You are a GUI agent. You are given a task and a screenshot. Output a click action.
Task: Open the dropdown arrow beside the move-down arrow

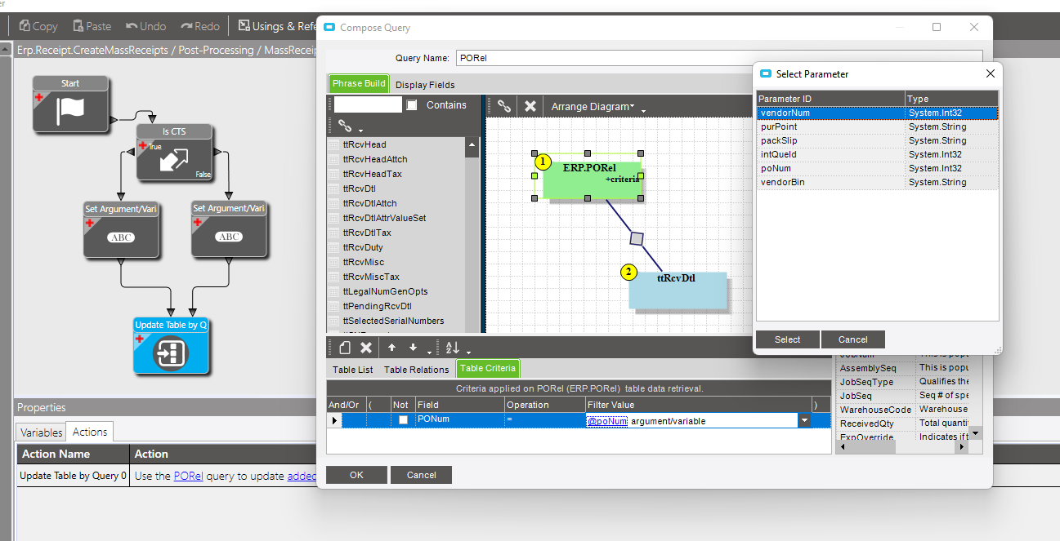(427, 352)
